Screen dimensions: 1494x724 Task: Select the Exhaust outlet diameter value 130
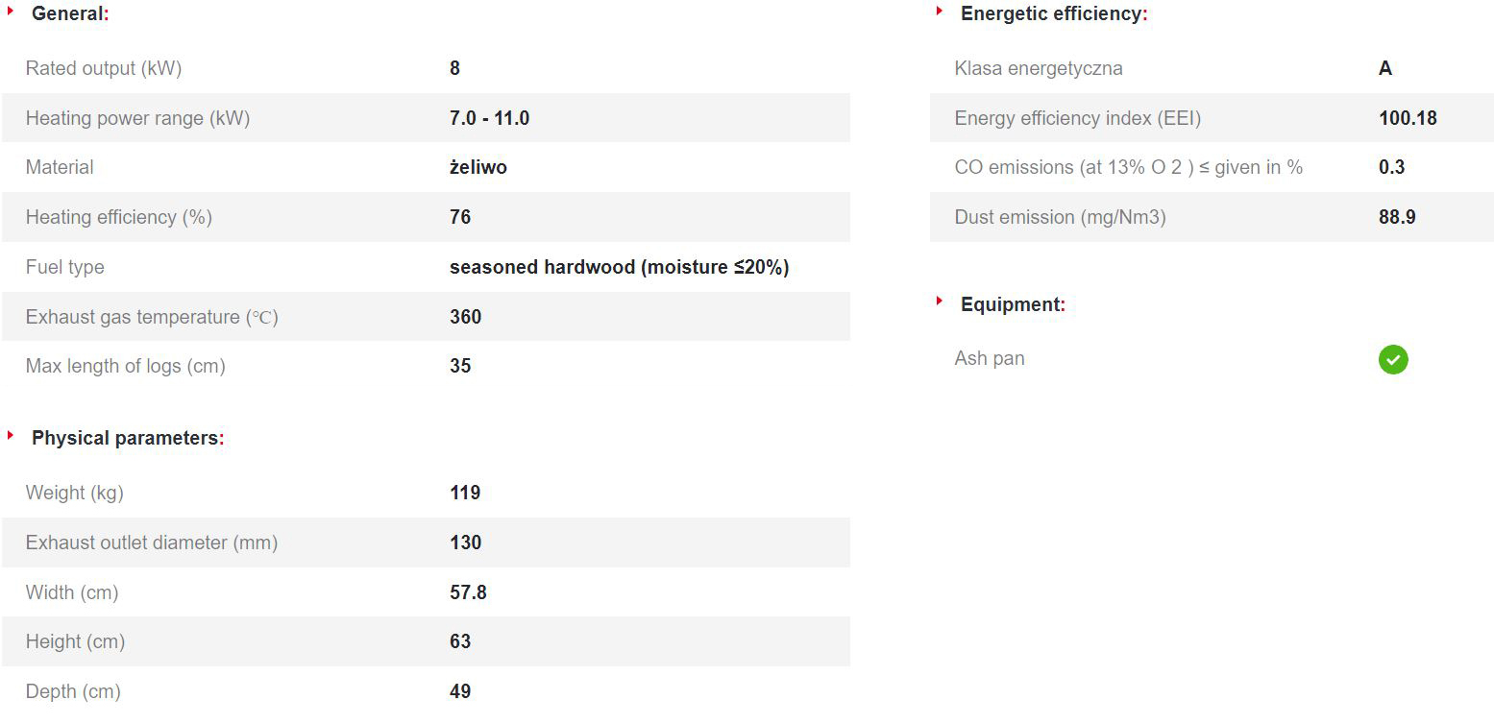point(466,543)
